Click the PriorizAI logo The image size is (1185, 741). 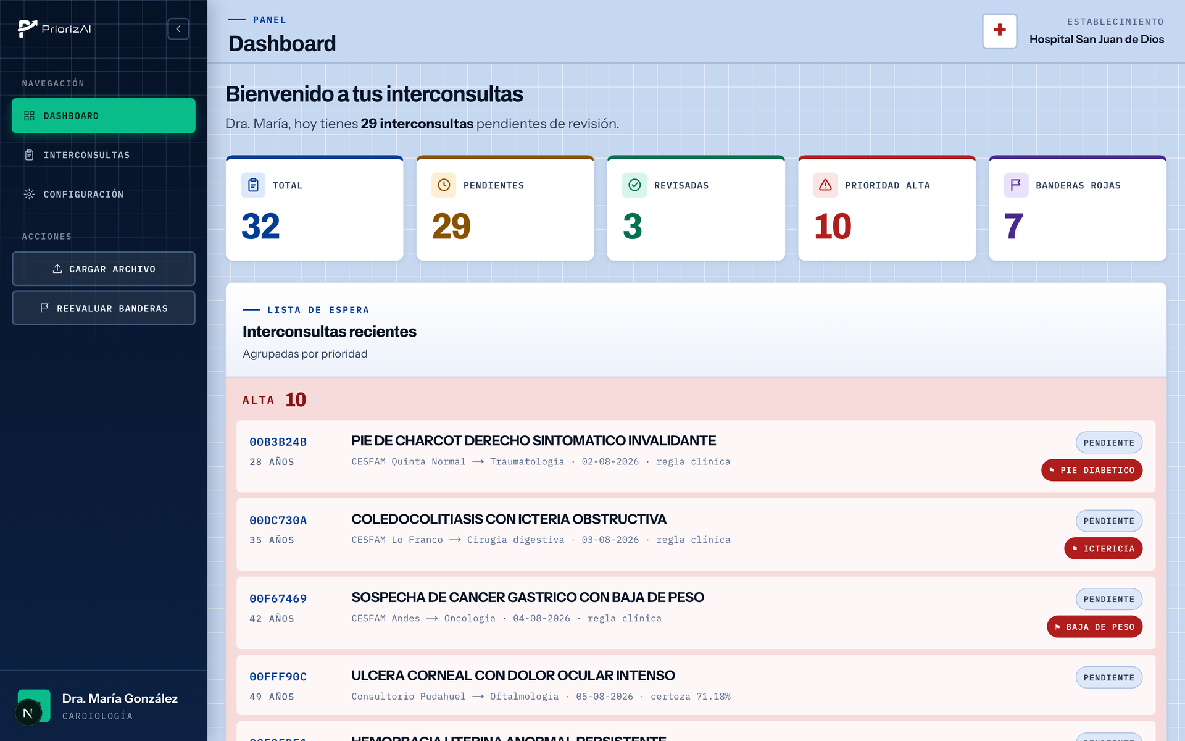[54, 29]
